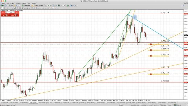Switch to AUDUSD,Daily chart tab
This screenshot has width=188, height=106.
tap(75, 103)
